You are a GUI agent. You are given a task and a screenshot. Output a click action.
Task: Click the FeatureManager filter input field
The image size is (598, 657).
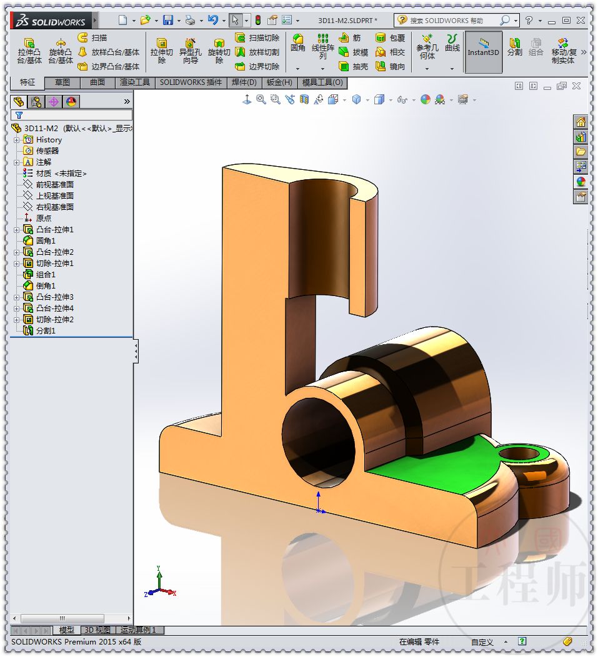(72, 115)
